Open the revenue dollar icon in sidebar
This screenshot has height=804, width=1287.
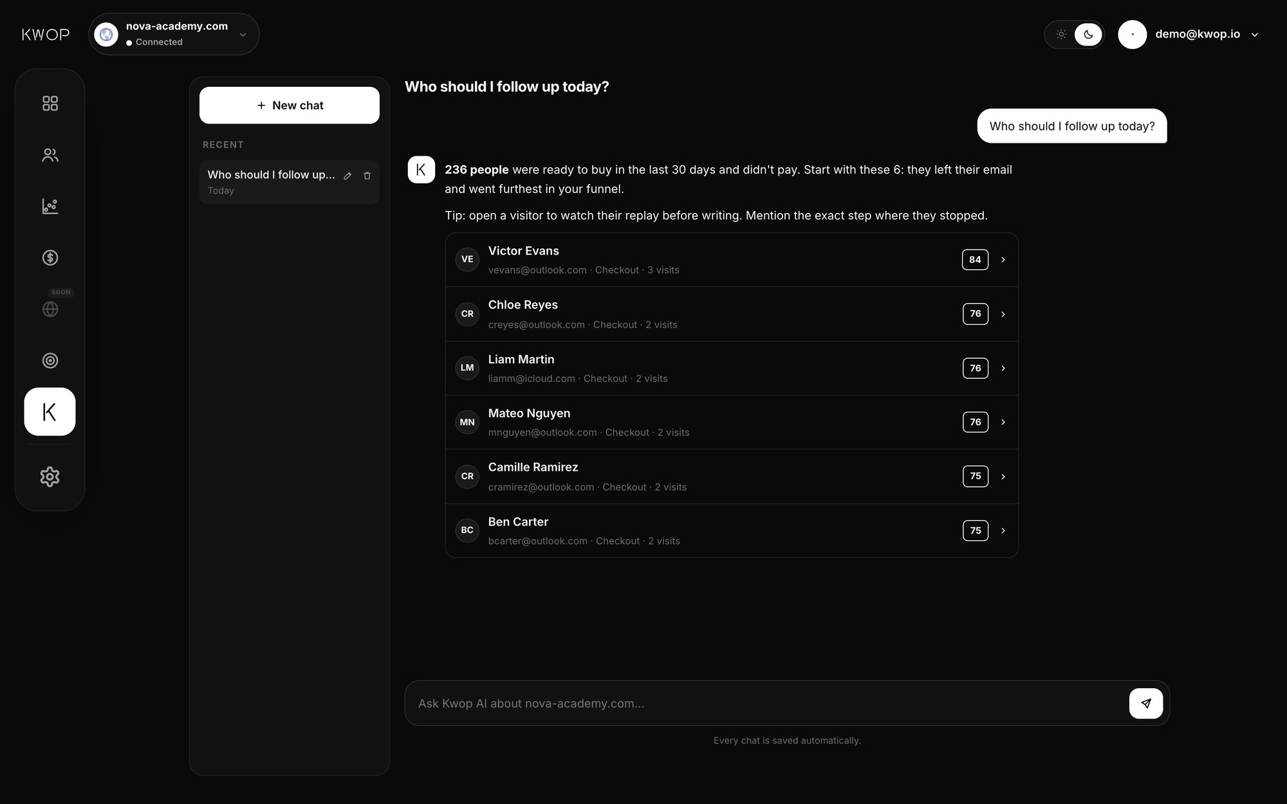pos(50,258)
